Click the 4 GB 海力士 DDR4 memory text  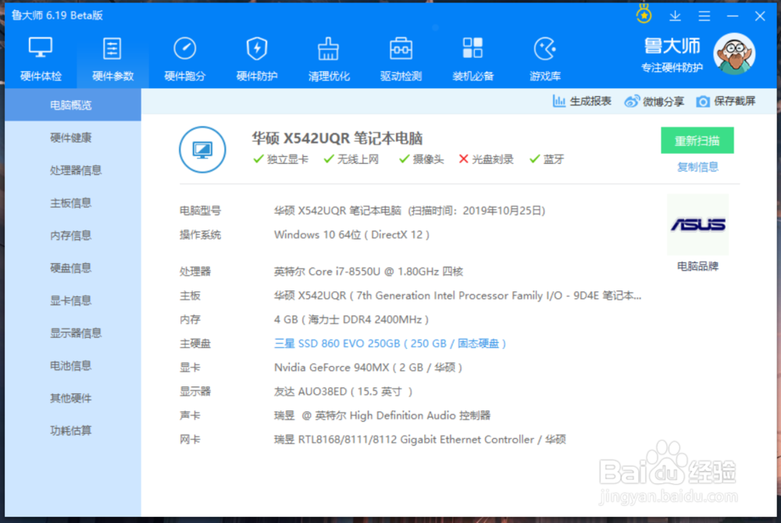(351, 319)
